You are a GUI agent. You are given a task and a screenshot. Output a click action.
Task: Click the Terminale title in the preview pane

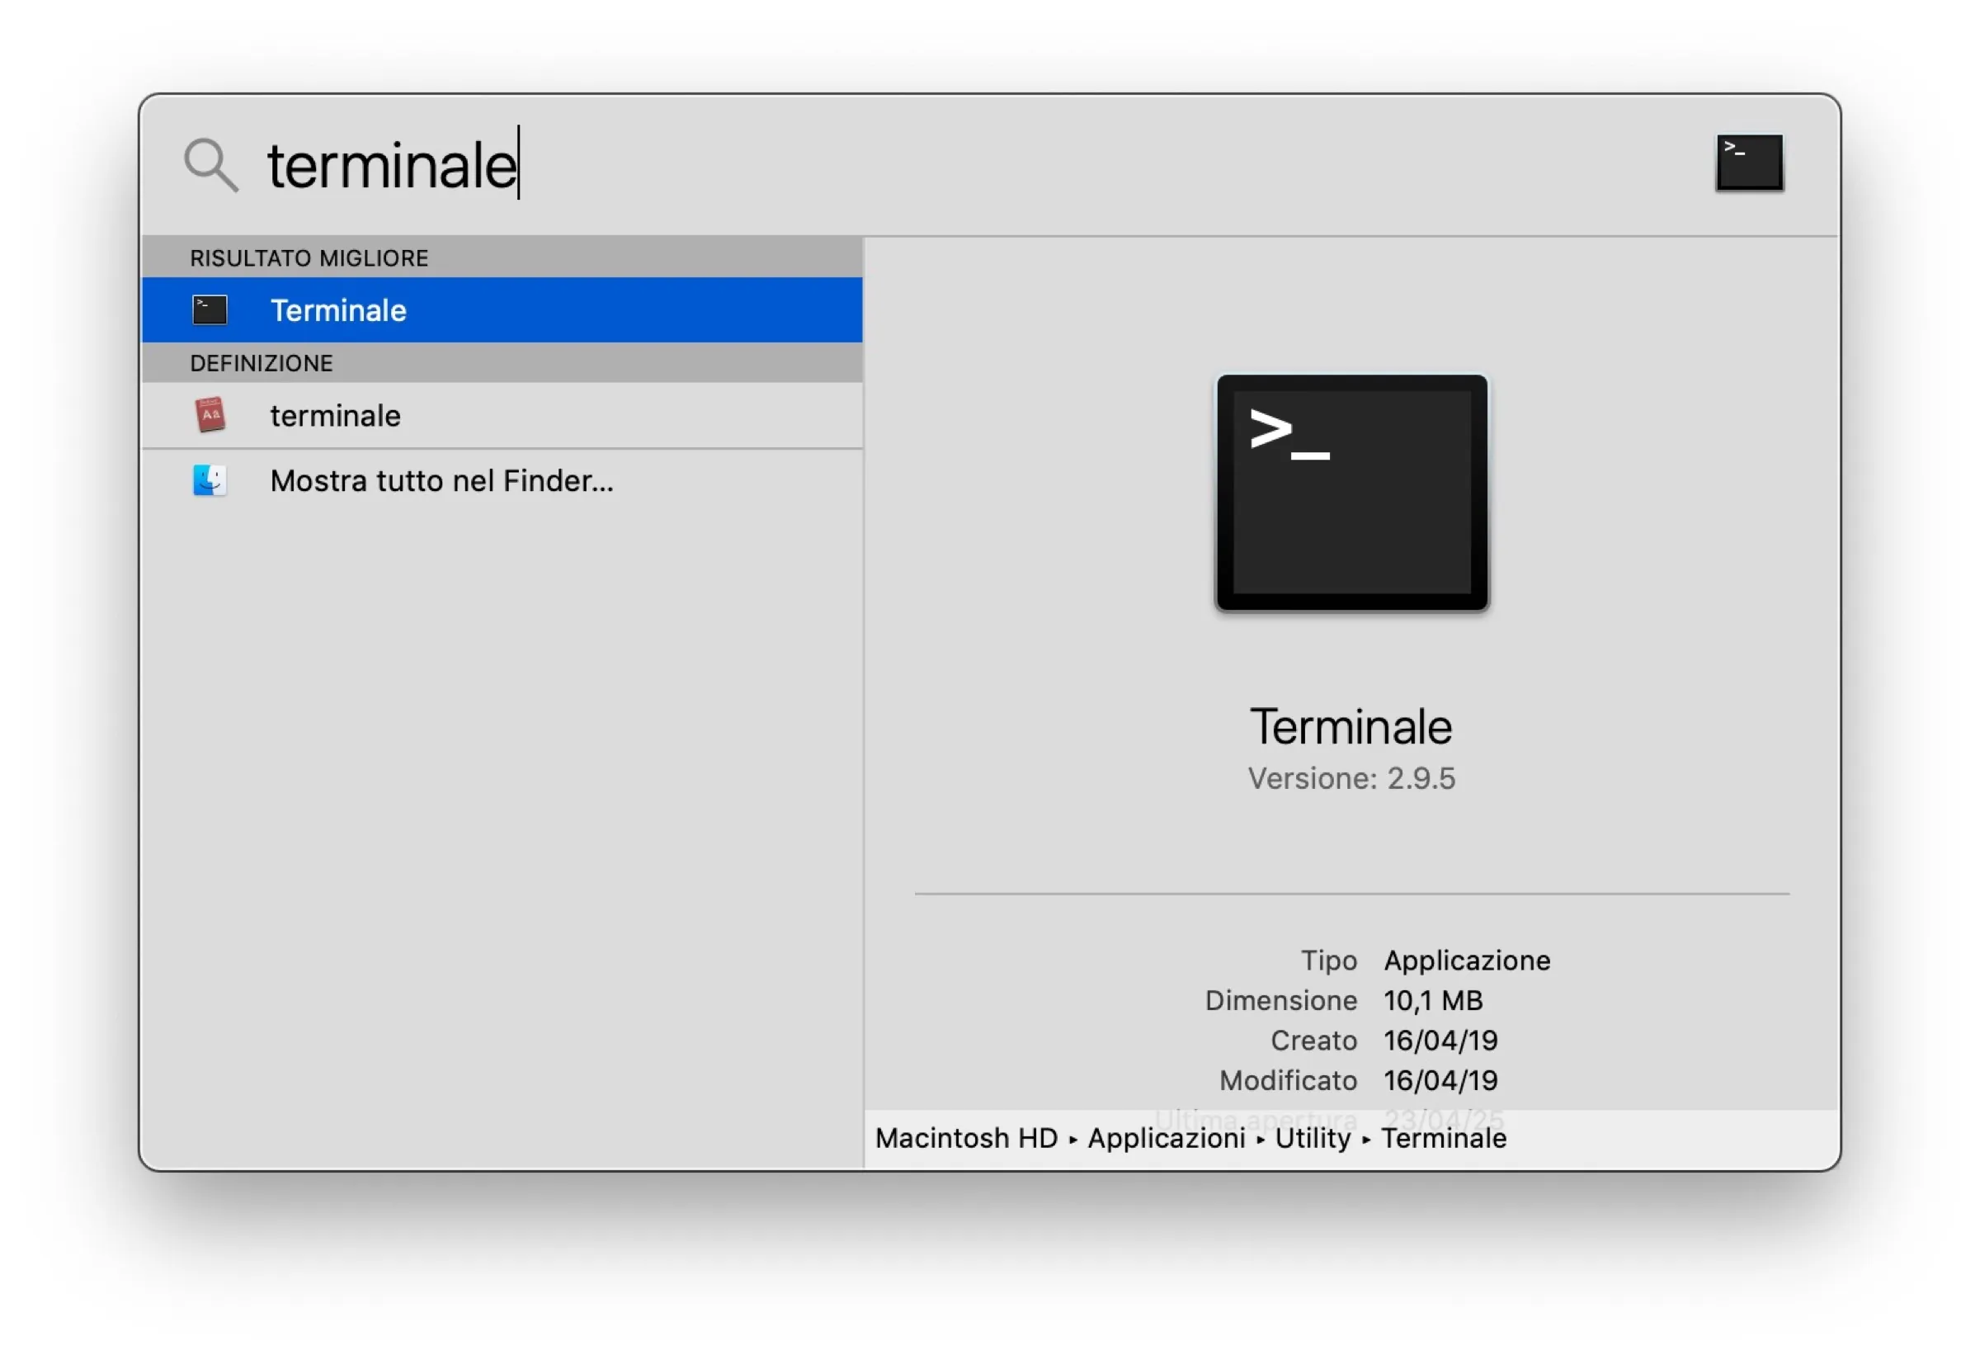[x=1351, y=725]
